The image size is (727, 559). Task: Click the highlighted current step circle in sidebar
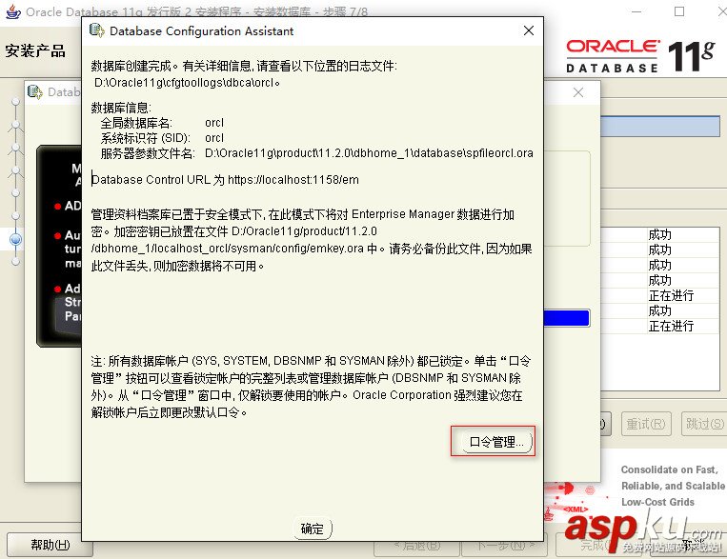[x=16, y=239]
